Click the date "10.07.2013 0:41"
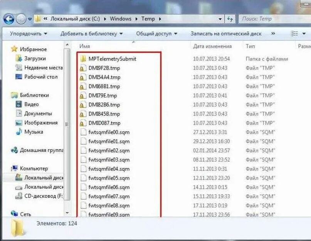Image resolution: width=311 pixels, height=241 pixels. pos(210,96)
